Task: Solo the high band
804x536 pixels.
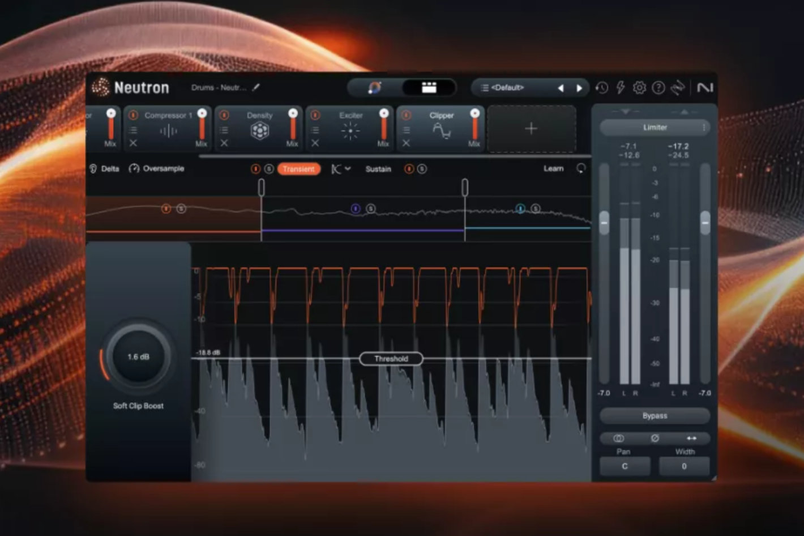Action: (x=536, y=209)
